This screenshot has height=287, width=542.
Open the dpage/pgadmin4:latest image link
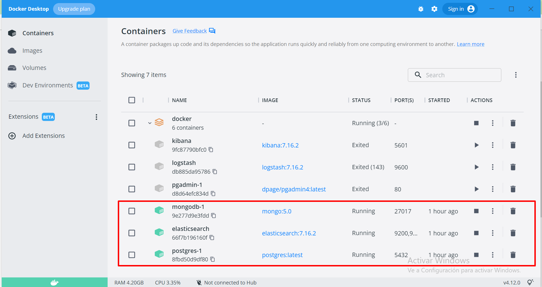click(x=294, y=189)
